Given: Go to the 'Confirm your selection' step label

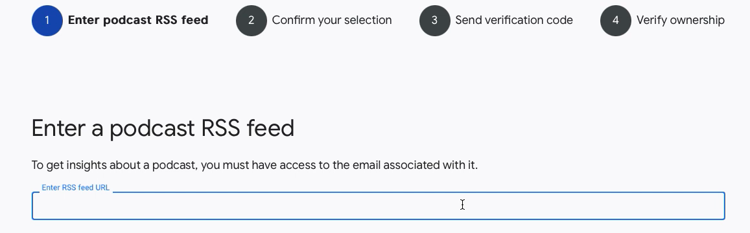Looking at the screenshot, I should pos(331,20).
